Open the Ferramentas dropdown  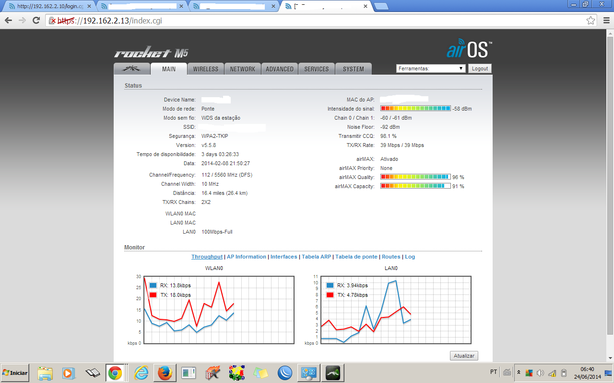pos(431,68)
